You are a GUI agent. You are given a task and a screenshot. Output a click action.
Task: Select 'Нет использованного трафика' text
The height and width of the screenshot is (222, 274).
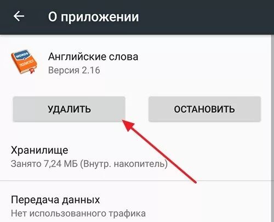coord(78,214)
